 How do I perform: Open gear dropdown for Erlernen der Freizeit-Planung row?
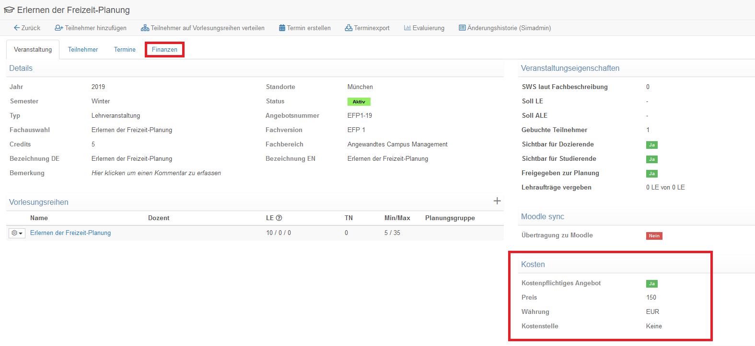tap(17, 233)
